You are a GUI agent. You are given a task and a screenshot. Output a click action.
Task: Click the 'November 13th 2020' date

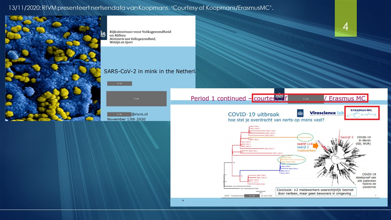coord(126,119)
